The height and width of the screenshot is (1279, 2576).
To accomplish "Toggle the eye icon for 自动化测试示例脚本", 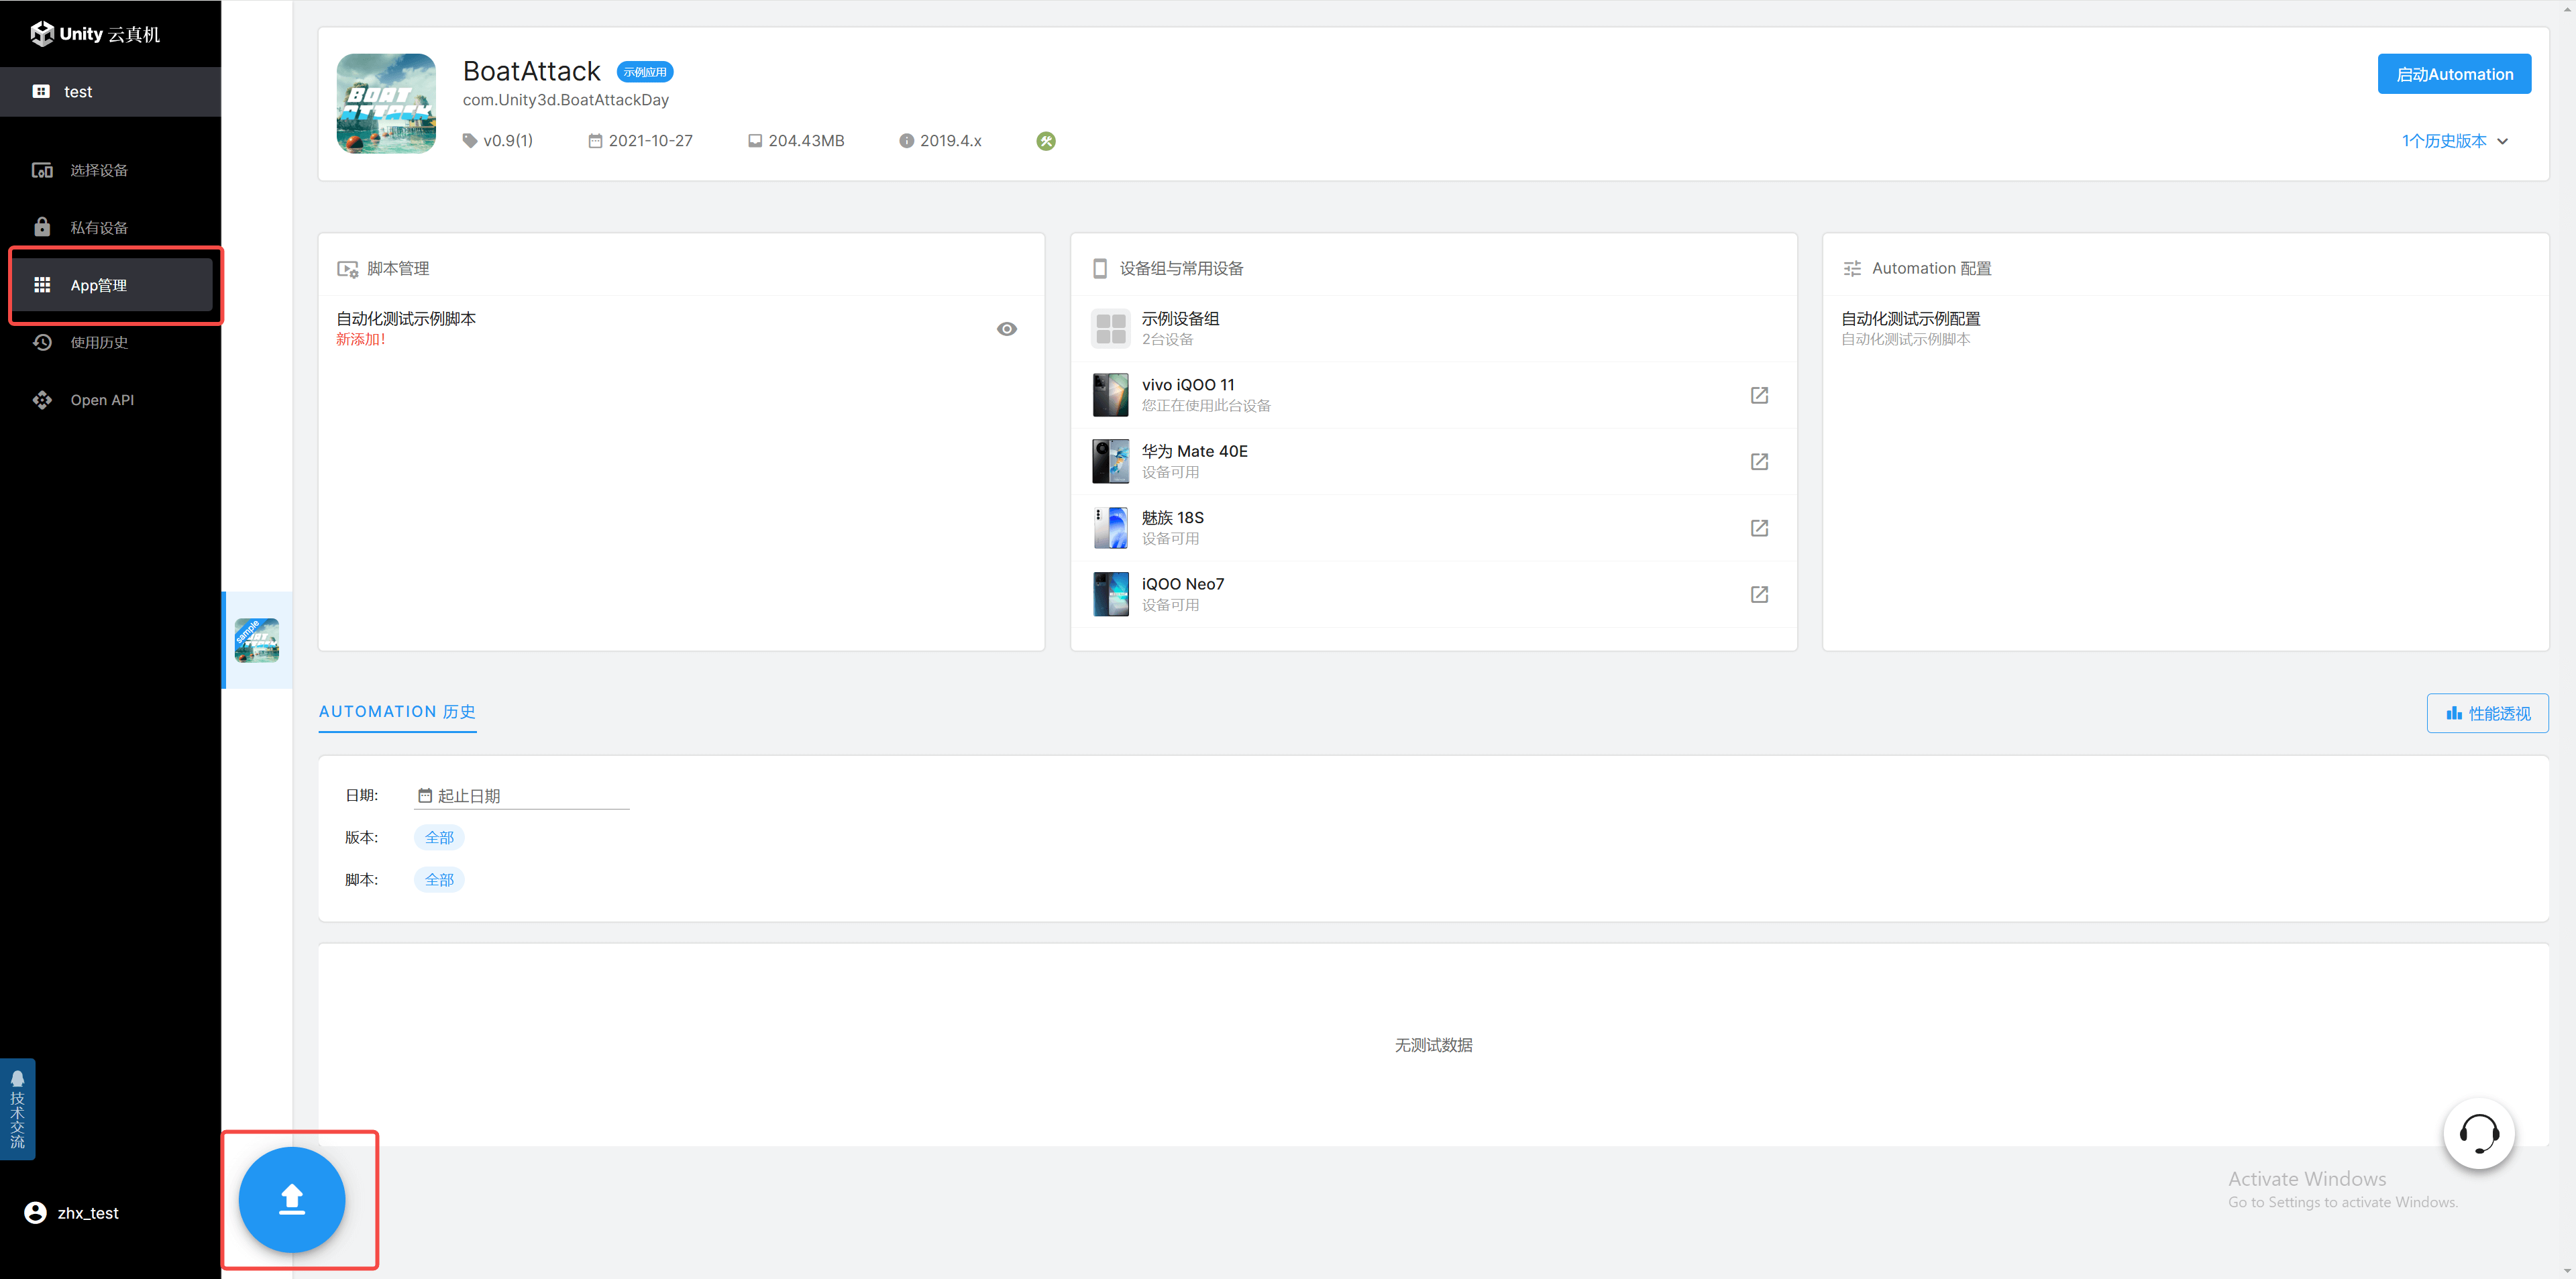I will pyautogui.click(x=1006, y=329).
